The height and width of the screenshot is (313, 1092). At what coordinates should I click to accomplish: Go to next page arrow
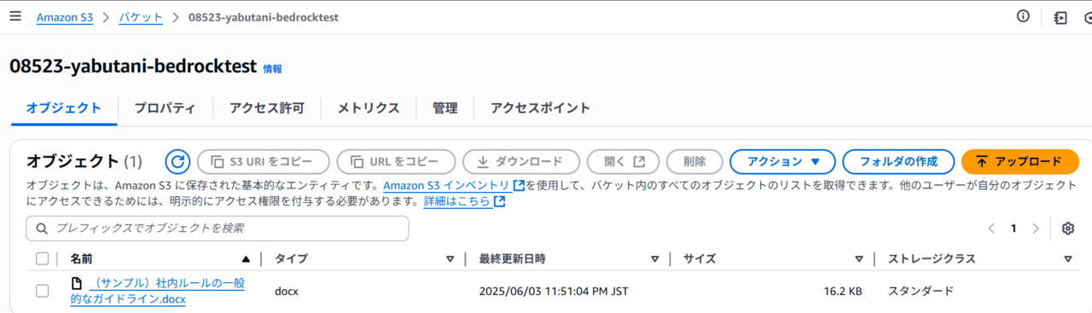pos(1036,229)
